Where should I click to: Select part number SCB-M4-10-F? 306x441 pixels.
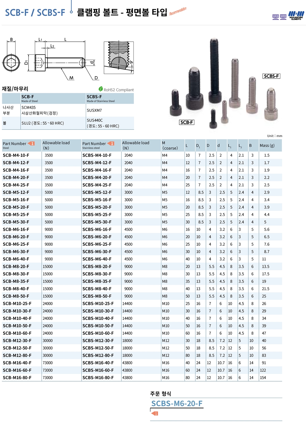click(x=16, y=155)
